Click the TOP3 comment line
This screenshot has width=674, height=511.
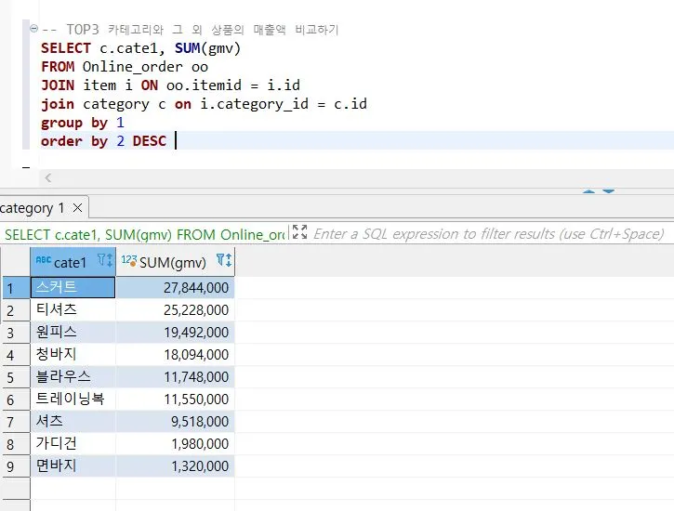191,29
